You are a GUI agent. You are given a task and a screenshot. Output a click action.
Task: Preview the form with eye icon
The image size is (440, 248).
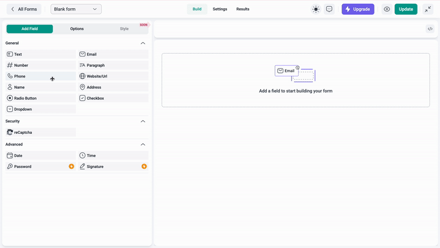[387, 9]
